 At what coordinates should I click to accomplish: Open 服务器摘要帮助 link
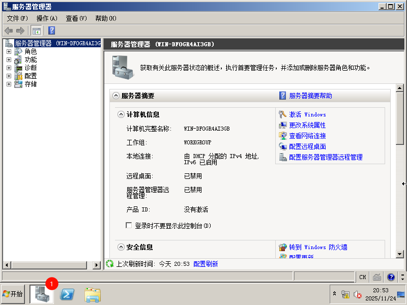coord(311,96)
